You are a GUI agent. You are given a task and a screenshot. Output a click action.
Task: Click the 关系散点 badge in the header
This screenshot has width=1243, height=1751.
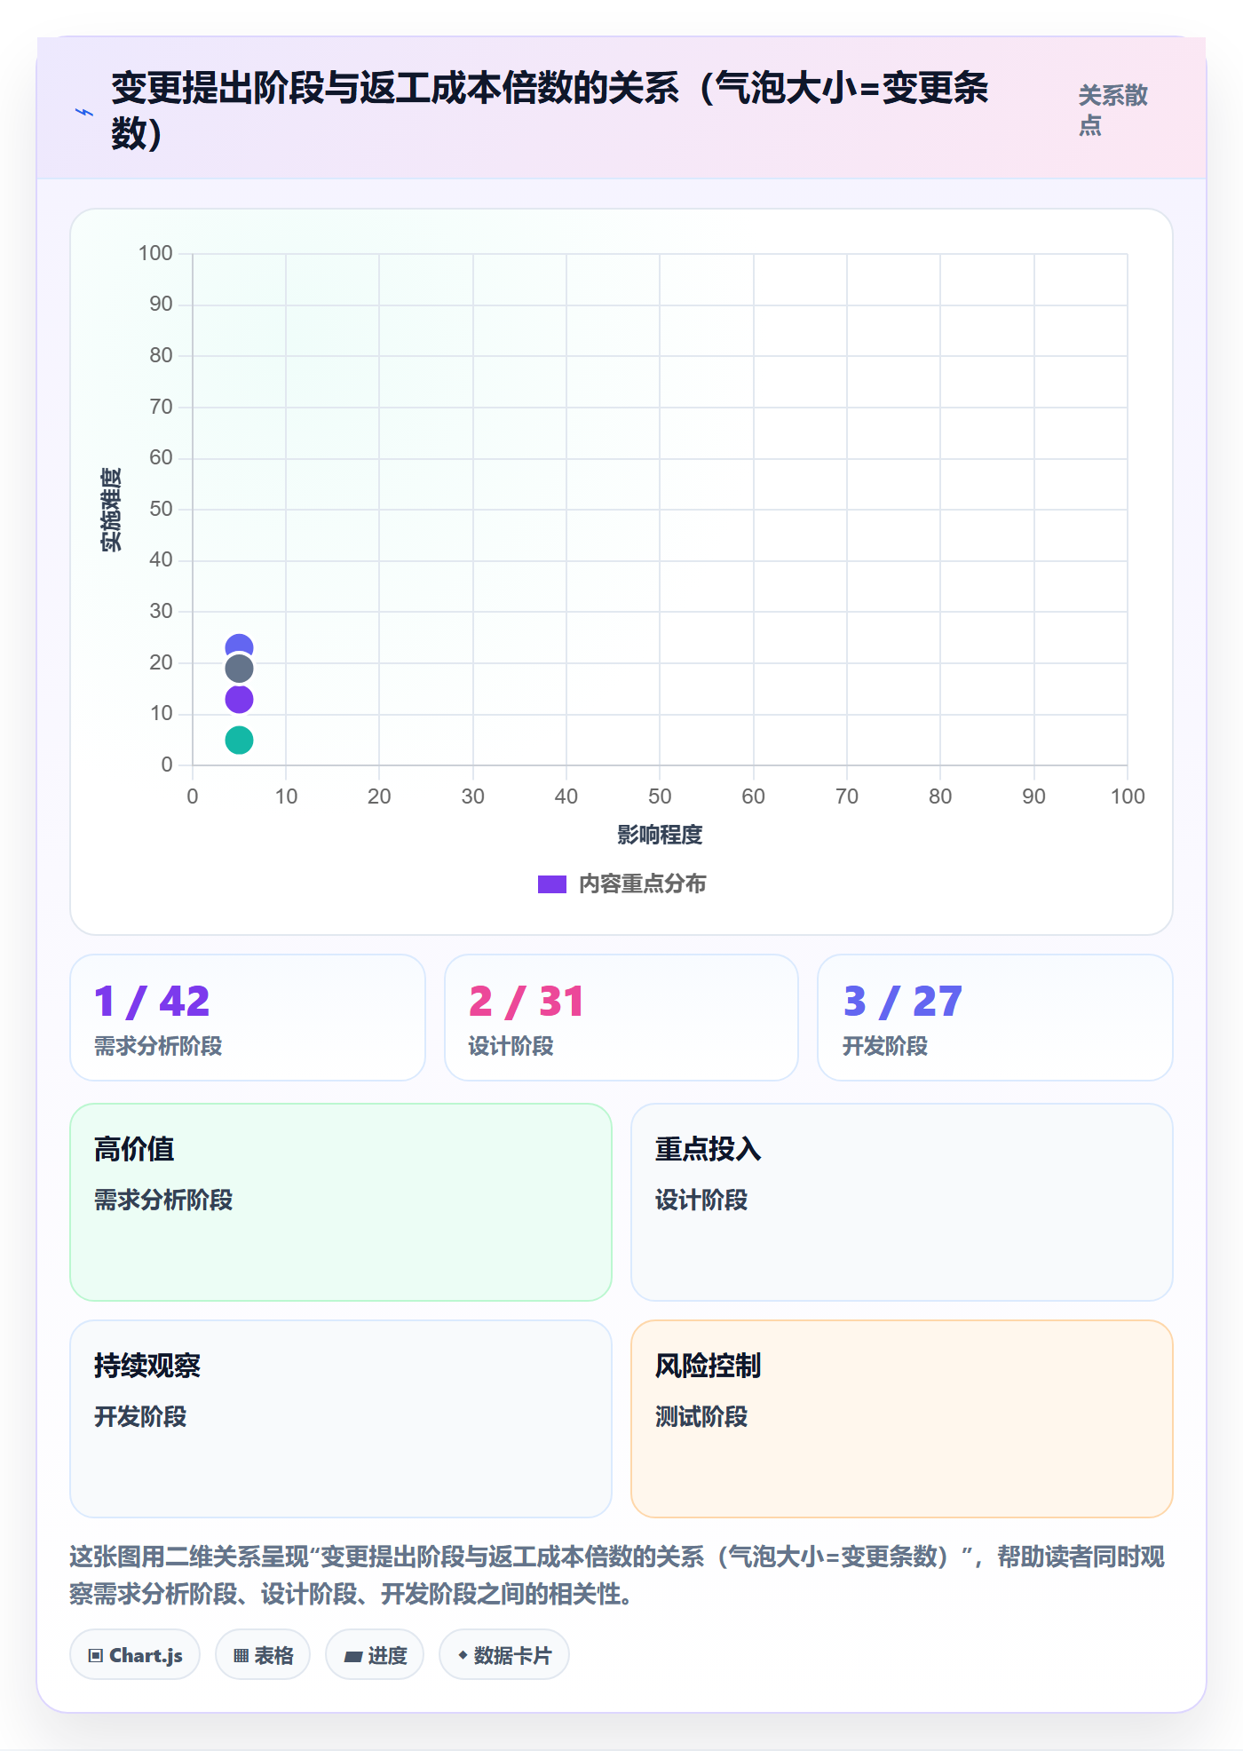(x=1113, y=110)
